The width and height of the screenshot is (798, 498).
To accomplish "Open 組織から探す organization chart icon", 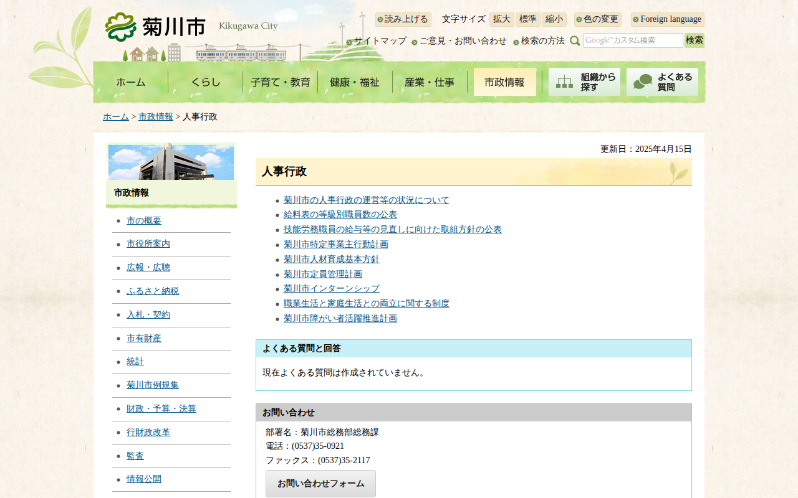I will pos(584,82).
